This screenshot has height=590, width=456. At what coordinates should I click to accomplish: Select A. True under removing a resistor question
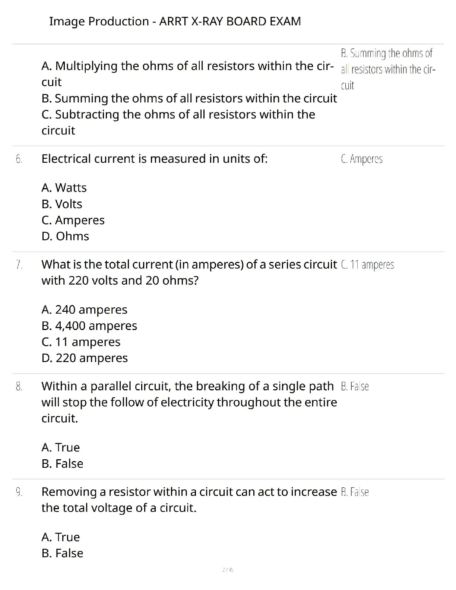[x=61, y=537]
